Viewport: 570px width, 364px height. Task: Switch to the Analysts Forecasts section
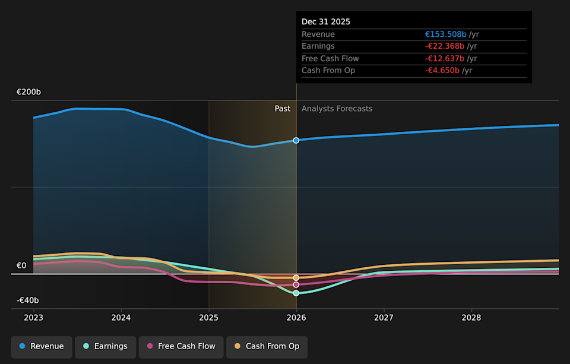click(x=337, y=108)
